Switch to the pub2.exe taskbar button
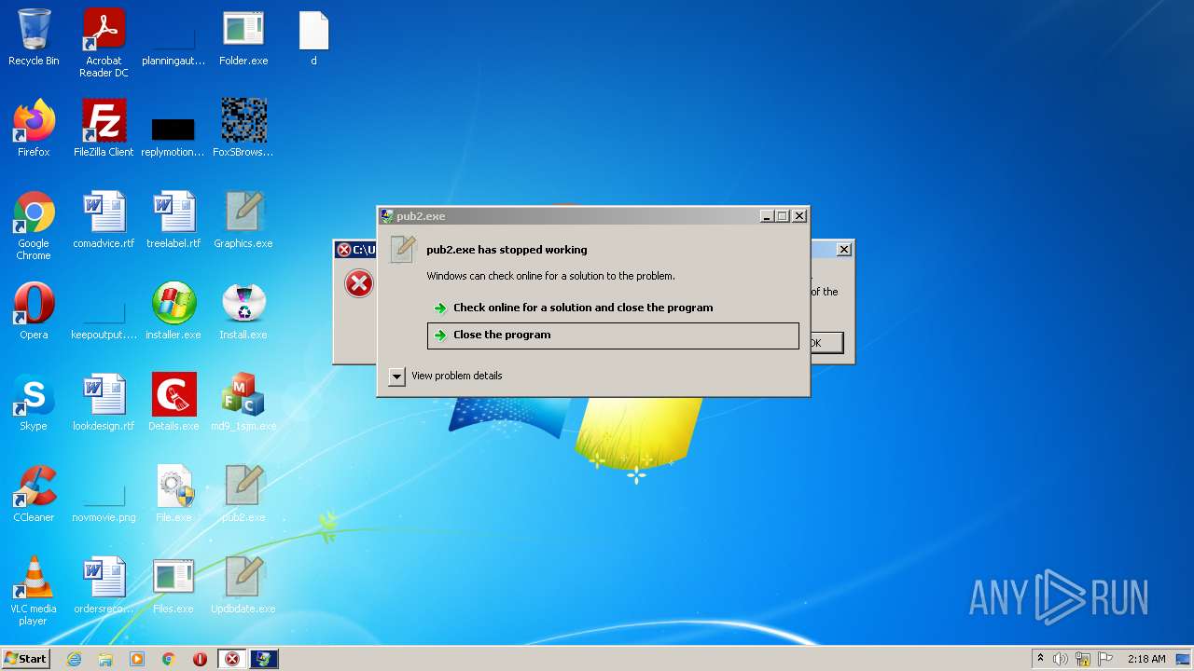This screenshot has height=671, width=1194. (264, 659)
